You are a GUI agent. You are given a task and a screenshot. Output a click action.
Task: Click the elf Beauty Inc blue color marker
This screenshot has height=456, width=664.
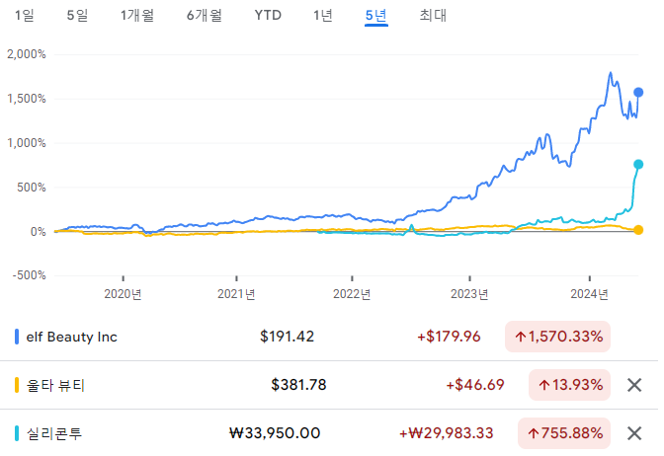pos(17,337)
